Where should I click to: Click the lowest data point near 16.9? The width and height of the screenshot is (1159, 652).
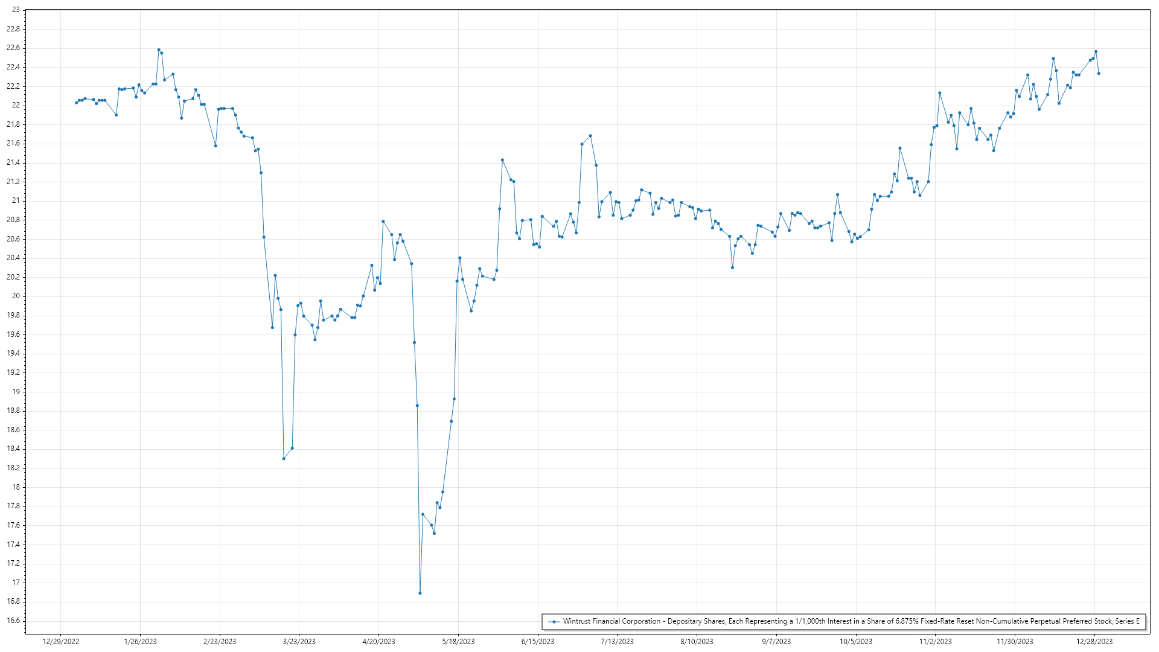click(420, 593)
